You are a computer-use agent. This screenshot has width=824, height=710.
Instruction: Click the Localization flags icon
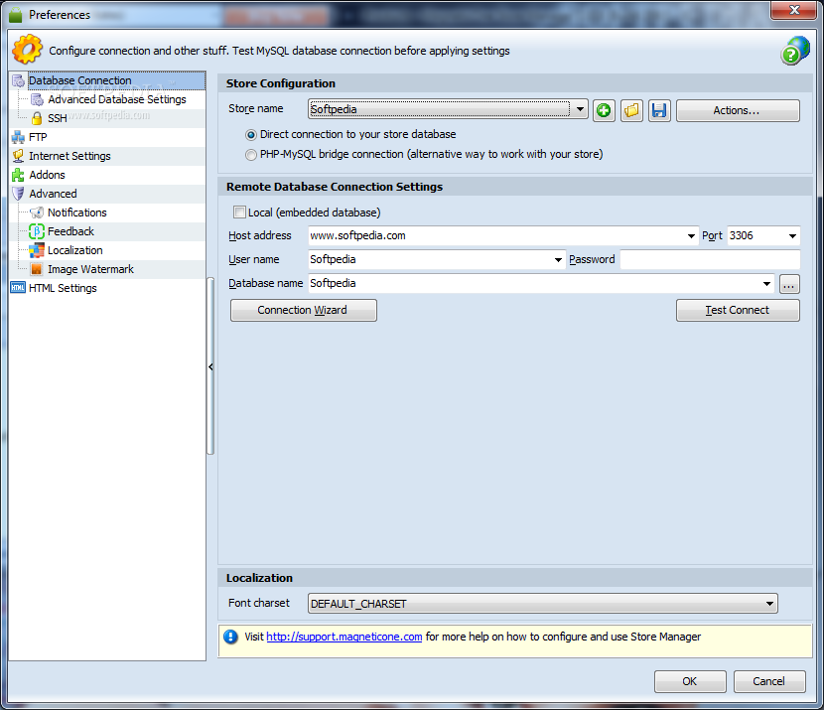(x=37, y=250)
